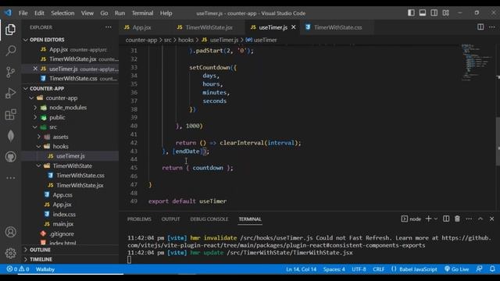Screen dimensions: 500x281
Task: Open editor more actions menu
Action: [492, 27]
